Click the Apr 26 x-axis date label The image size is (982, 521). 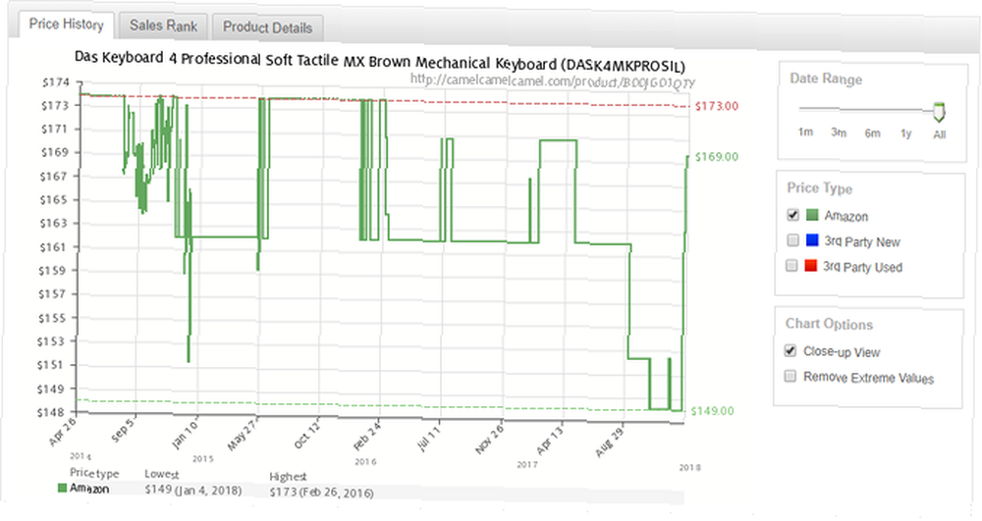(x=63, y=432)
